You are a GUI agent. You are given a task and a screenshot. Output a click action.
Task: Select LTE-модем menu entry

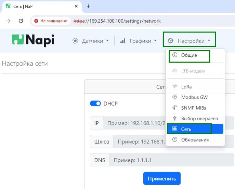[x=195, y=71]
